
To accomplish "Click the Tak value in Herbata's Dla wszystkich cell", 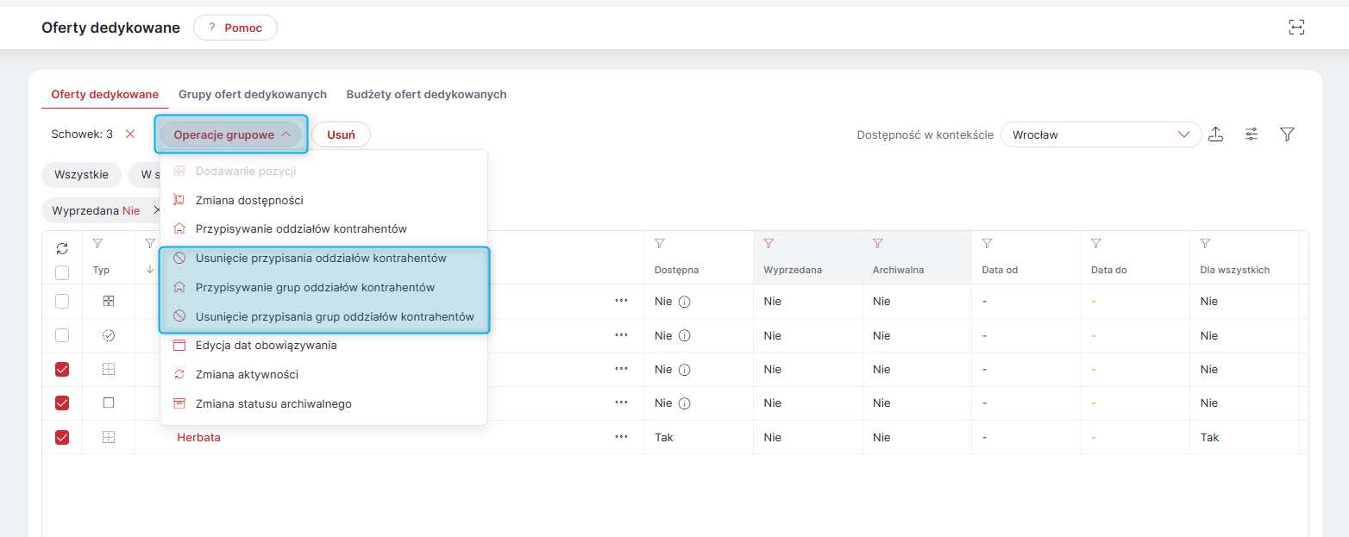I will click(x=1210, y=437).
